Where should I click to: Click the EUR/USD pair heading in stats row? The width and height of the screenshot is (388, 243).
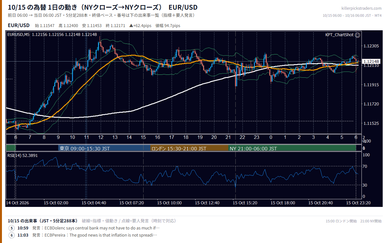coord(18,25)
